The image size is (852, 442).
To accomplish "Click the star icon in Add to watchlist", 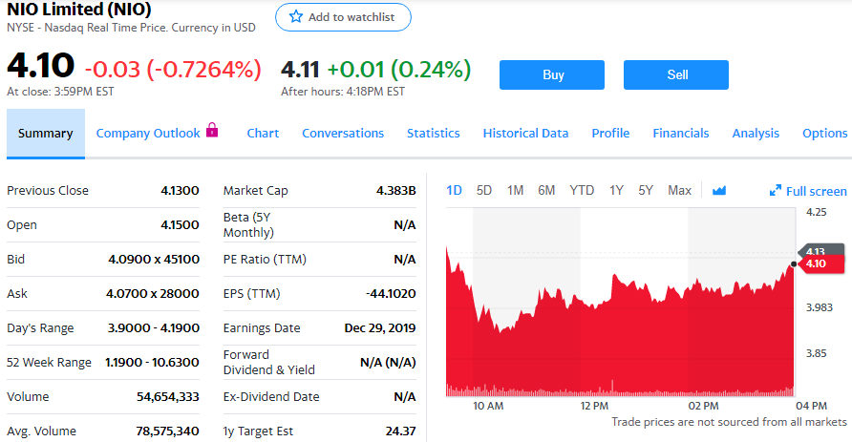I will tap(296, 17).
